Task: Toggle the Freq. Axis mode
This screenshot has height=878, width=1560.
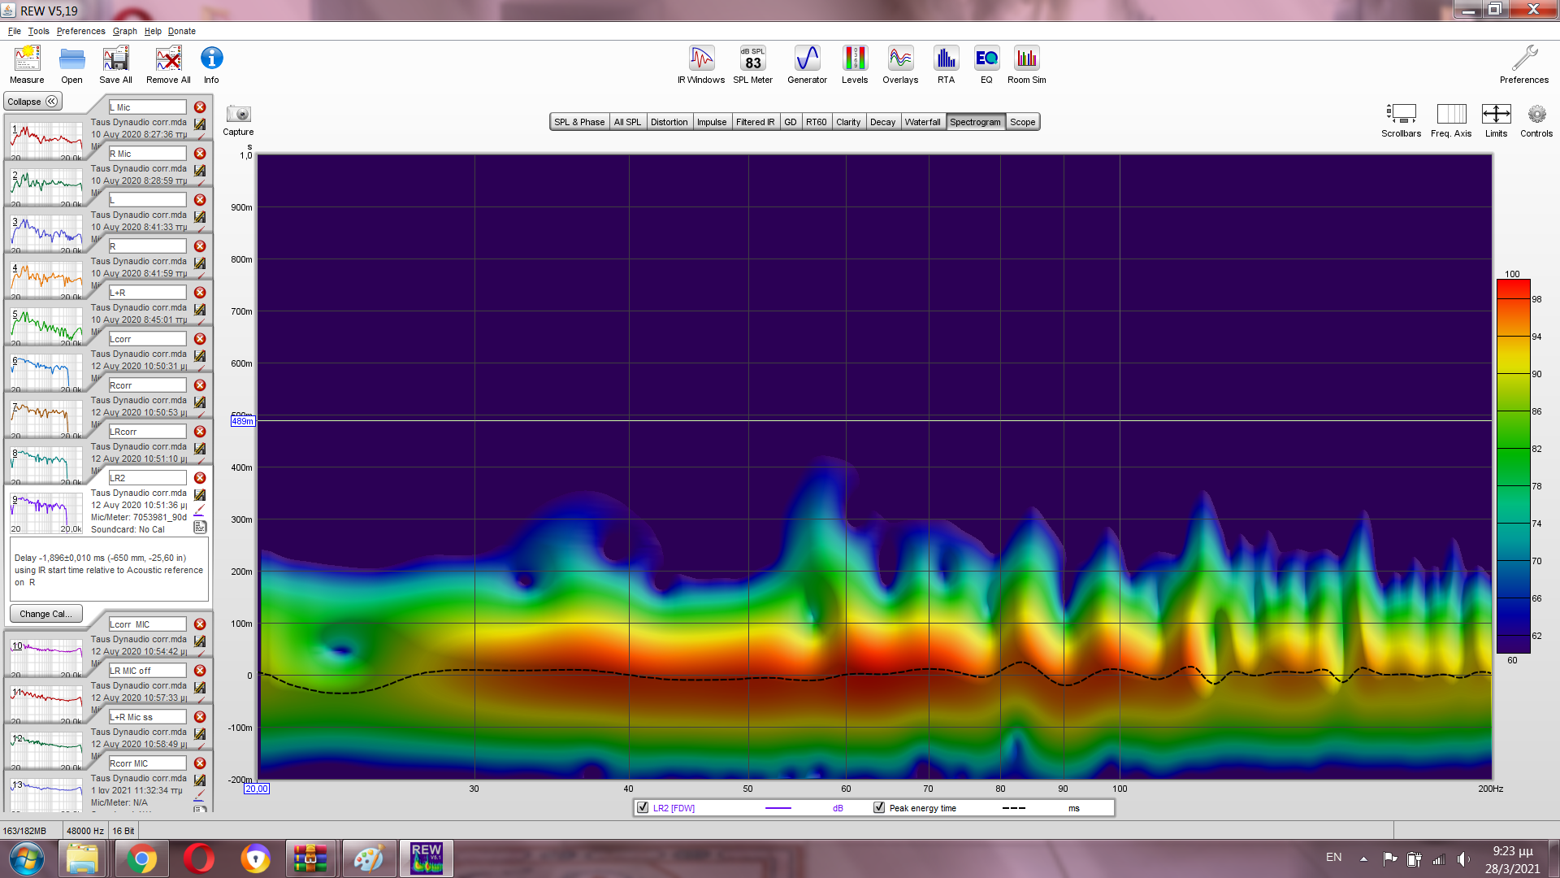Action: [x=1451, y=115]
